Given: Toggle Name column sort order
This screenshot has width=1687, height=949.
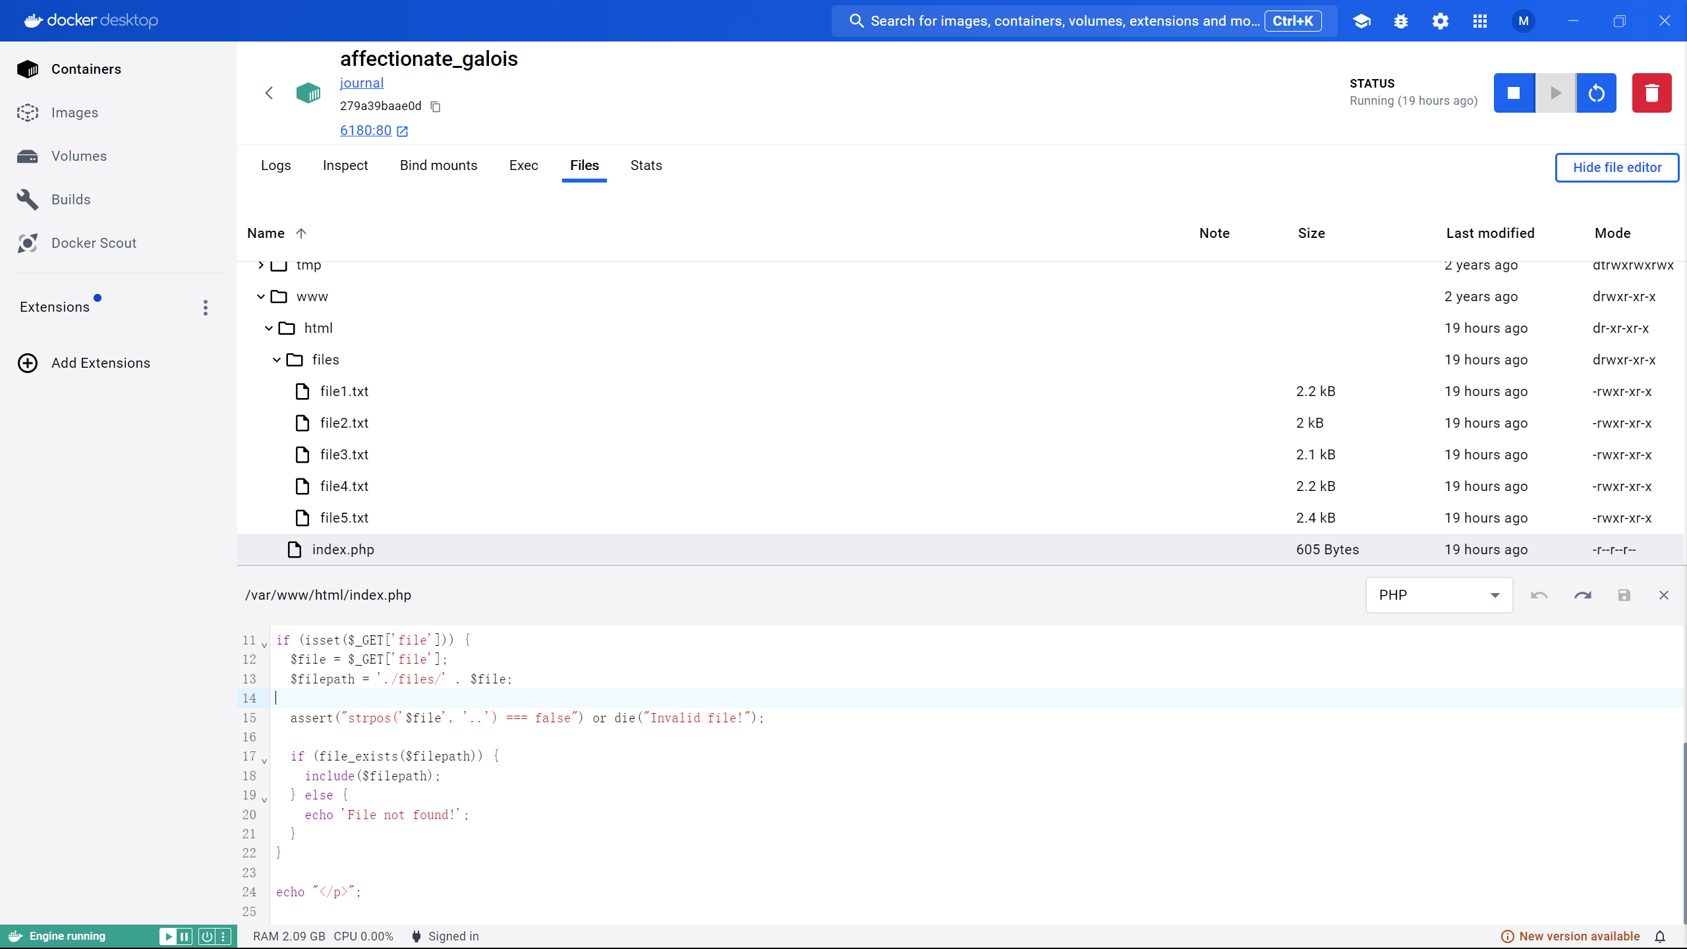Looking at the screenshot, I should [301, 233].
